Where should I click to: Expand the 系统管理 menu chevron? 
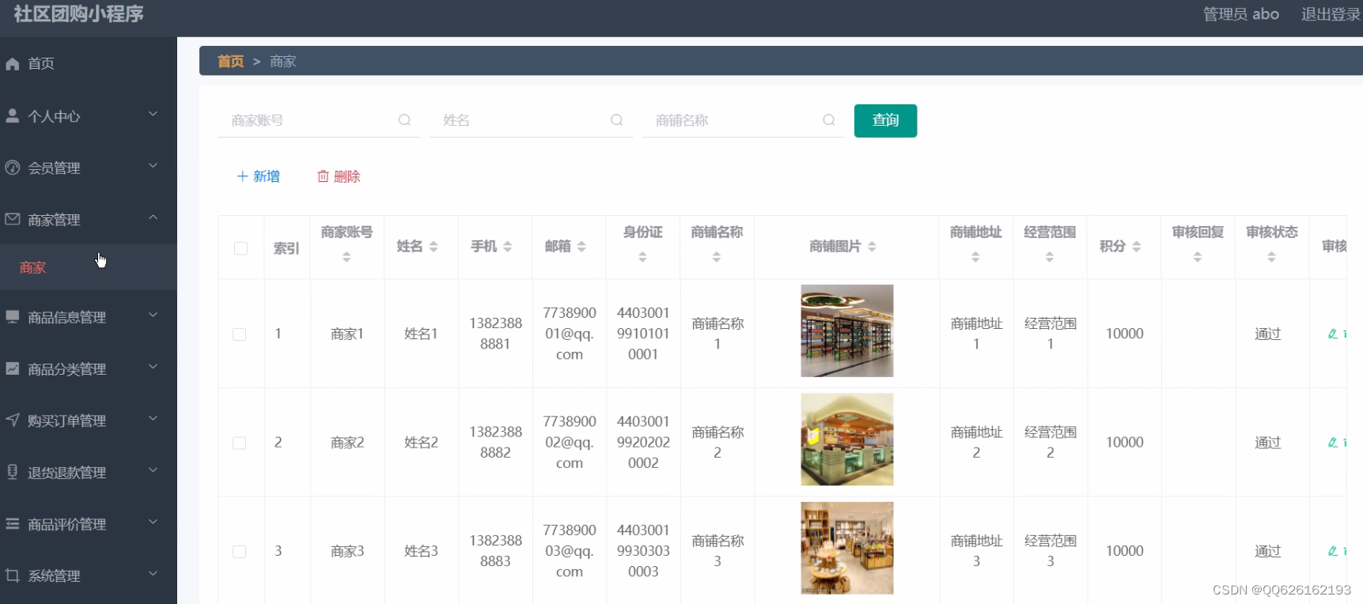click(x=153, y=574)
